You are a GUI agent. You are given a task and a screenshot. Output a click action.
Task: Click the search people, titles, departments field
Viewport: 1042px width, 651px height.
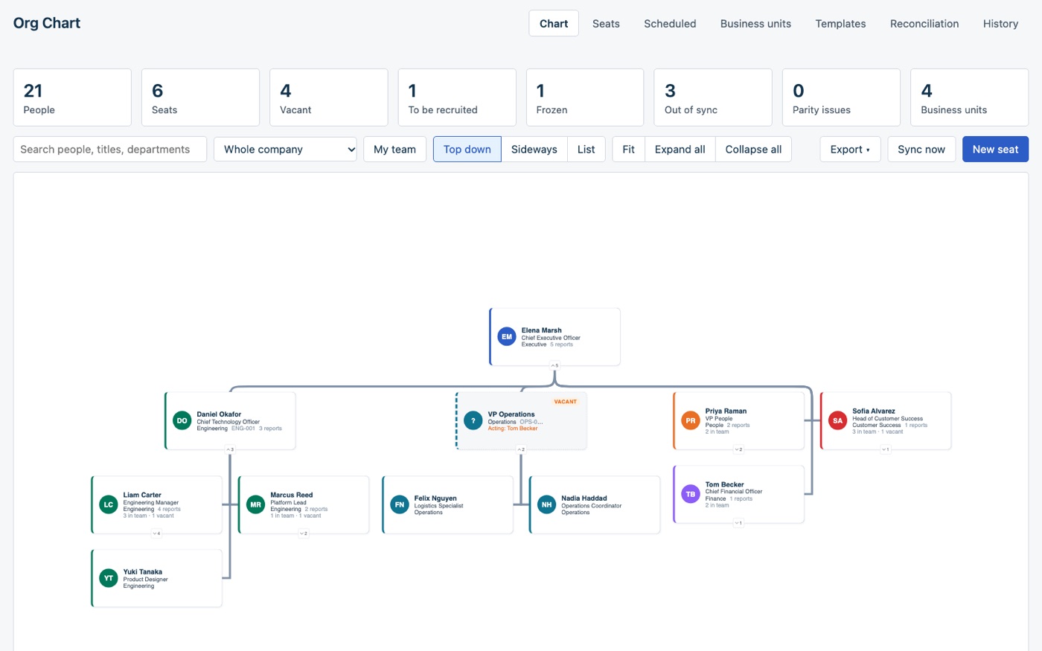(x=110, y=149)
